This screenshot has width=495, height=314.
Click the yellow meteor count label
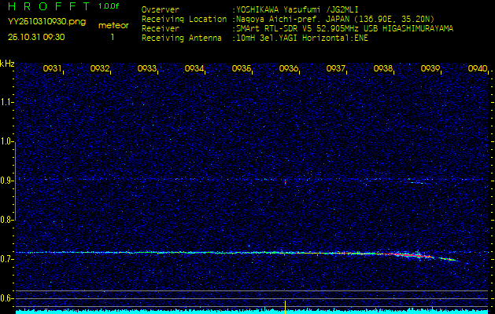pos(111,26)
